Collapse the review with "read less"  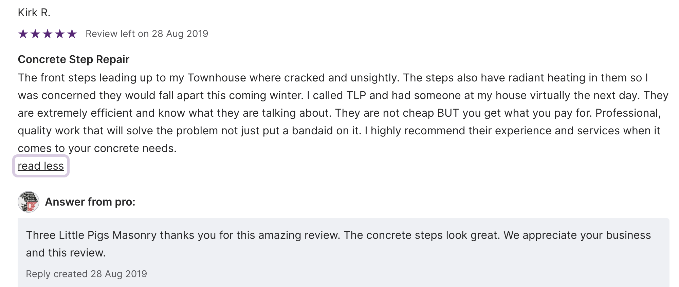[x=41, y=166]
